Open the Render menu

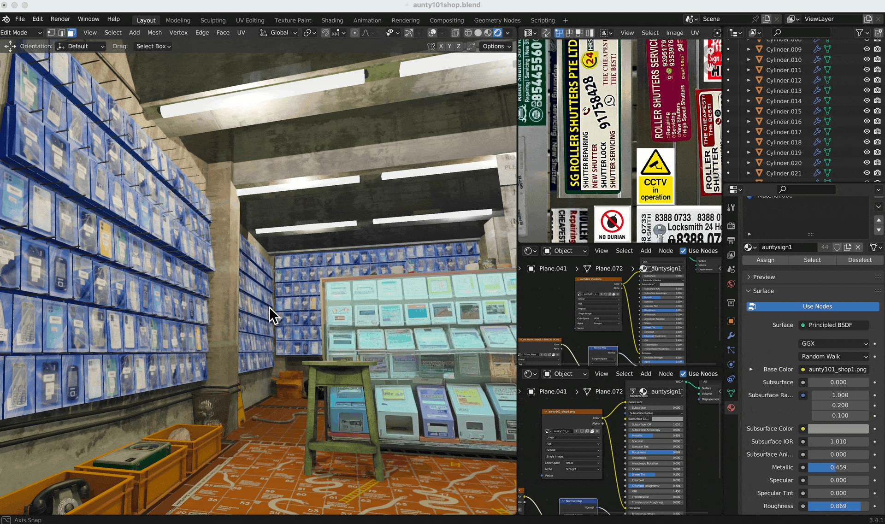coord(60,19)
